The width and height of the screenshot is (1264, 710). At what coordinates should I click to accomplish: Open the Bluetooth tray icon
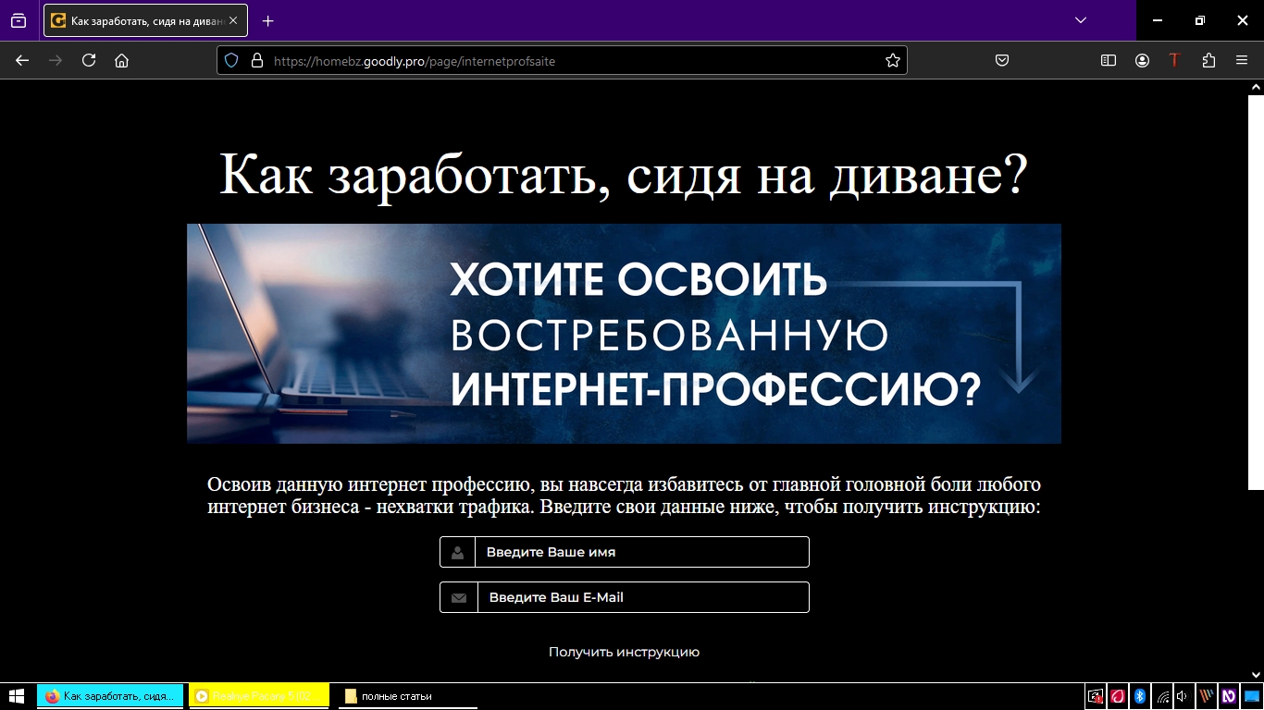click(1140, 696)
